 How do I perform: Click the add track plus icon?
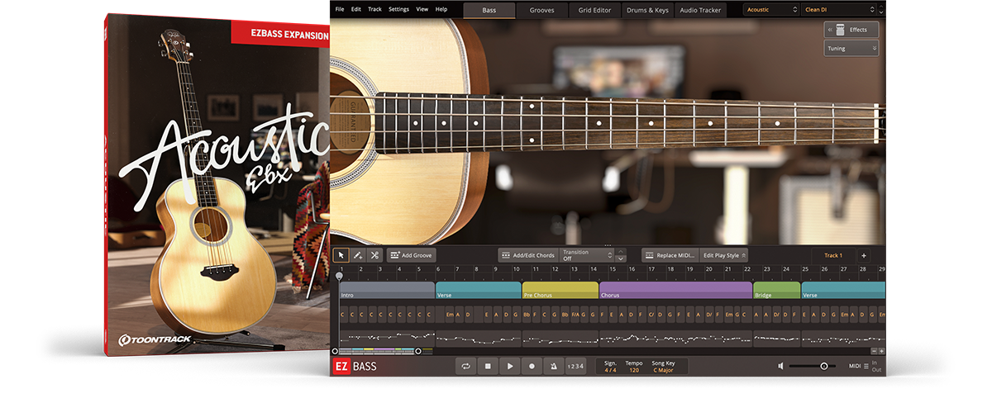tap(863, 256)
